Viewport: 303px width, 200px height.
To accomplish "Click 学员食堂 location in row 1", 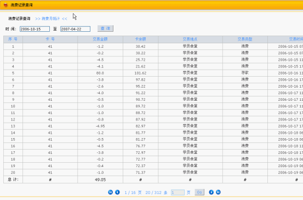I will point(190,46).
